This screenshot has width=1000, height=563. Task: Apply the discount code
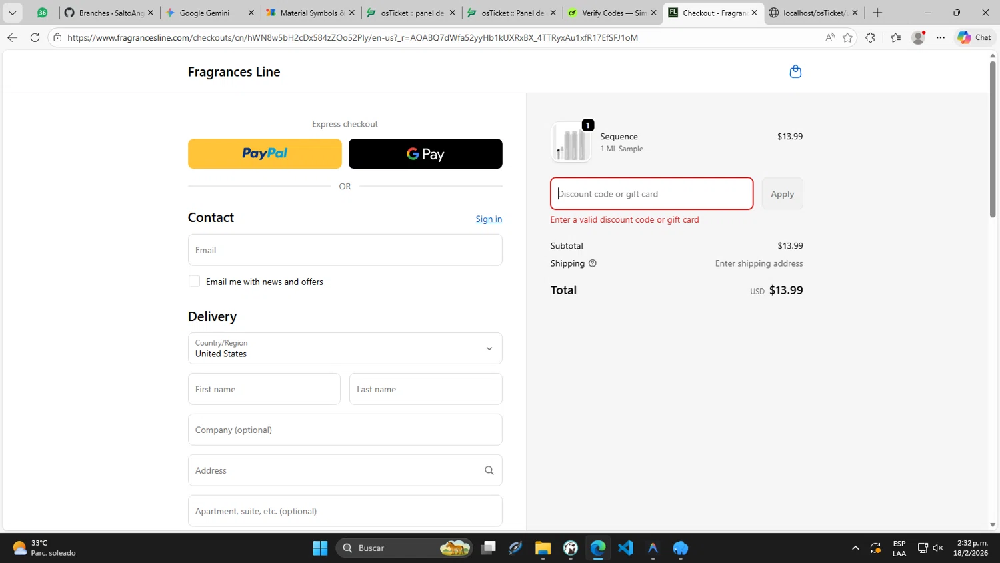tap(783, 194)
